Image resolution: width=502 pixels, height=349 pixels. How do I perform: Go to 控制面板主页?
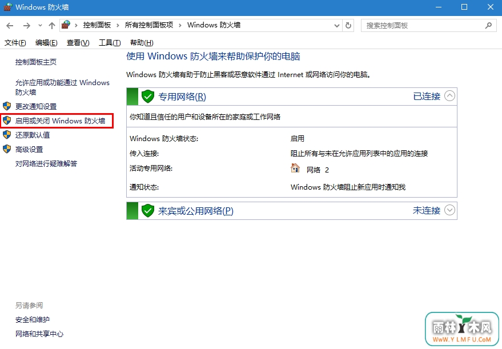(x=36, y=62)
